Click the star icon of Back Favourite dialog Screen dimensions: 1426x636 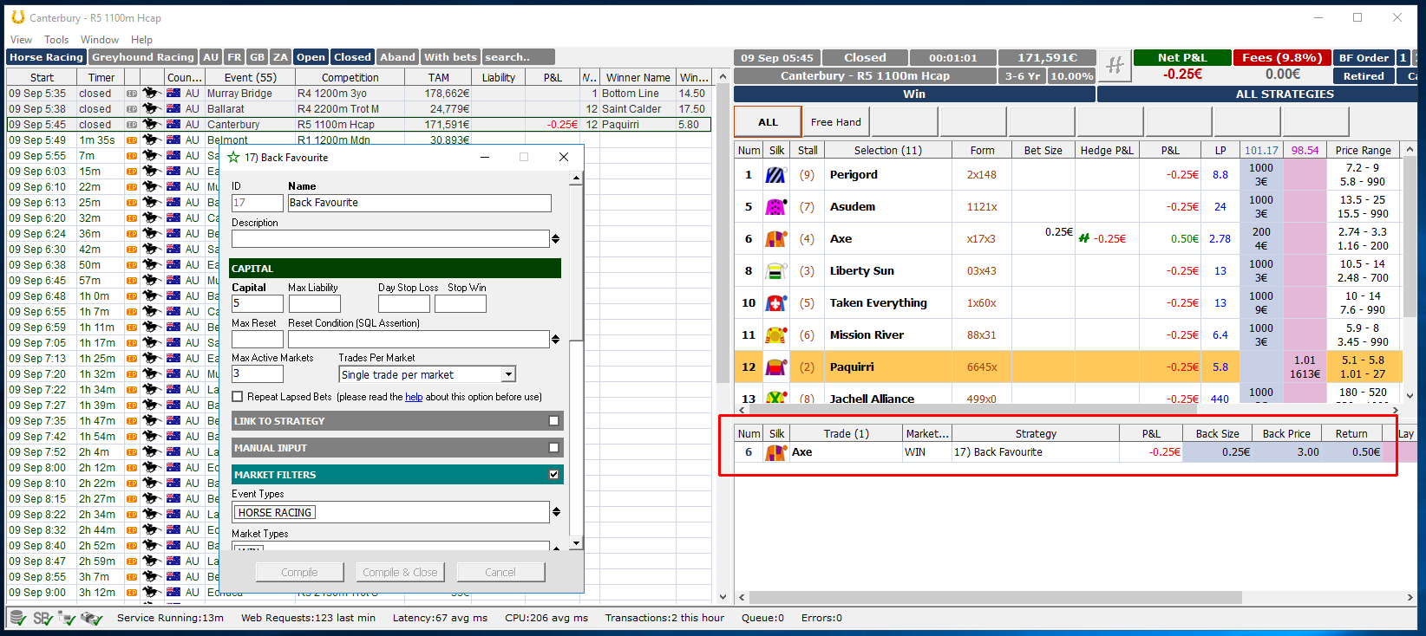tap(233, 157)
